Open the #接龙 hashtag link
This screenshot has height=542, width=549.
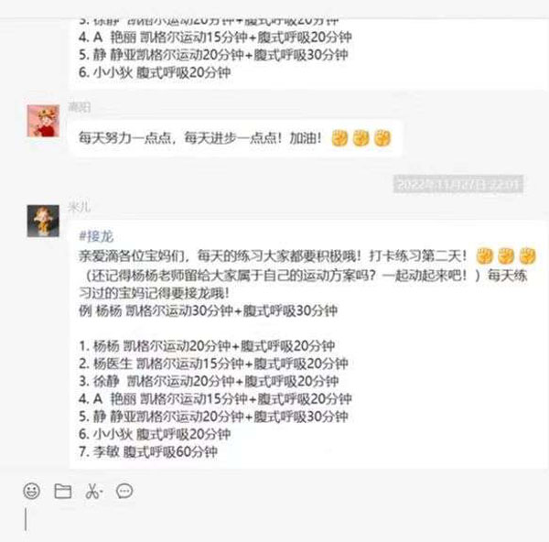96,237
